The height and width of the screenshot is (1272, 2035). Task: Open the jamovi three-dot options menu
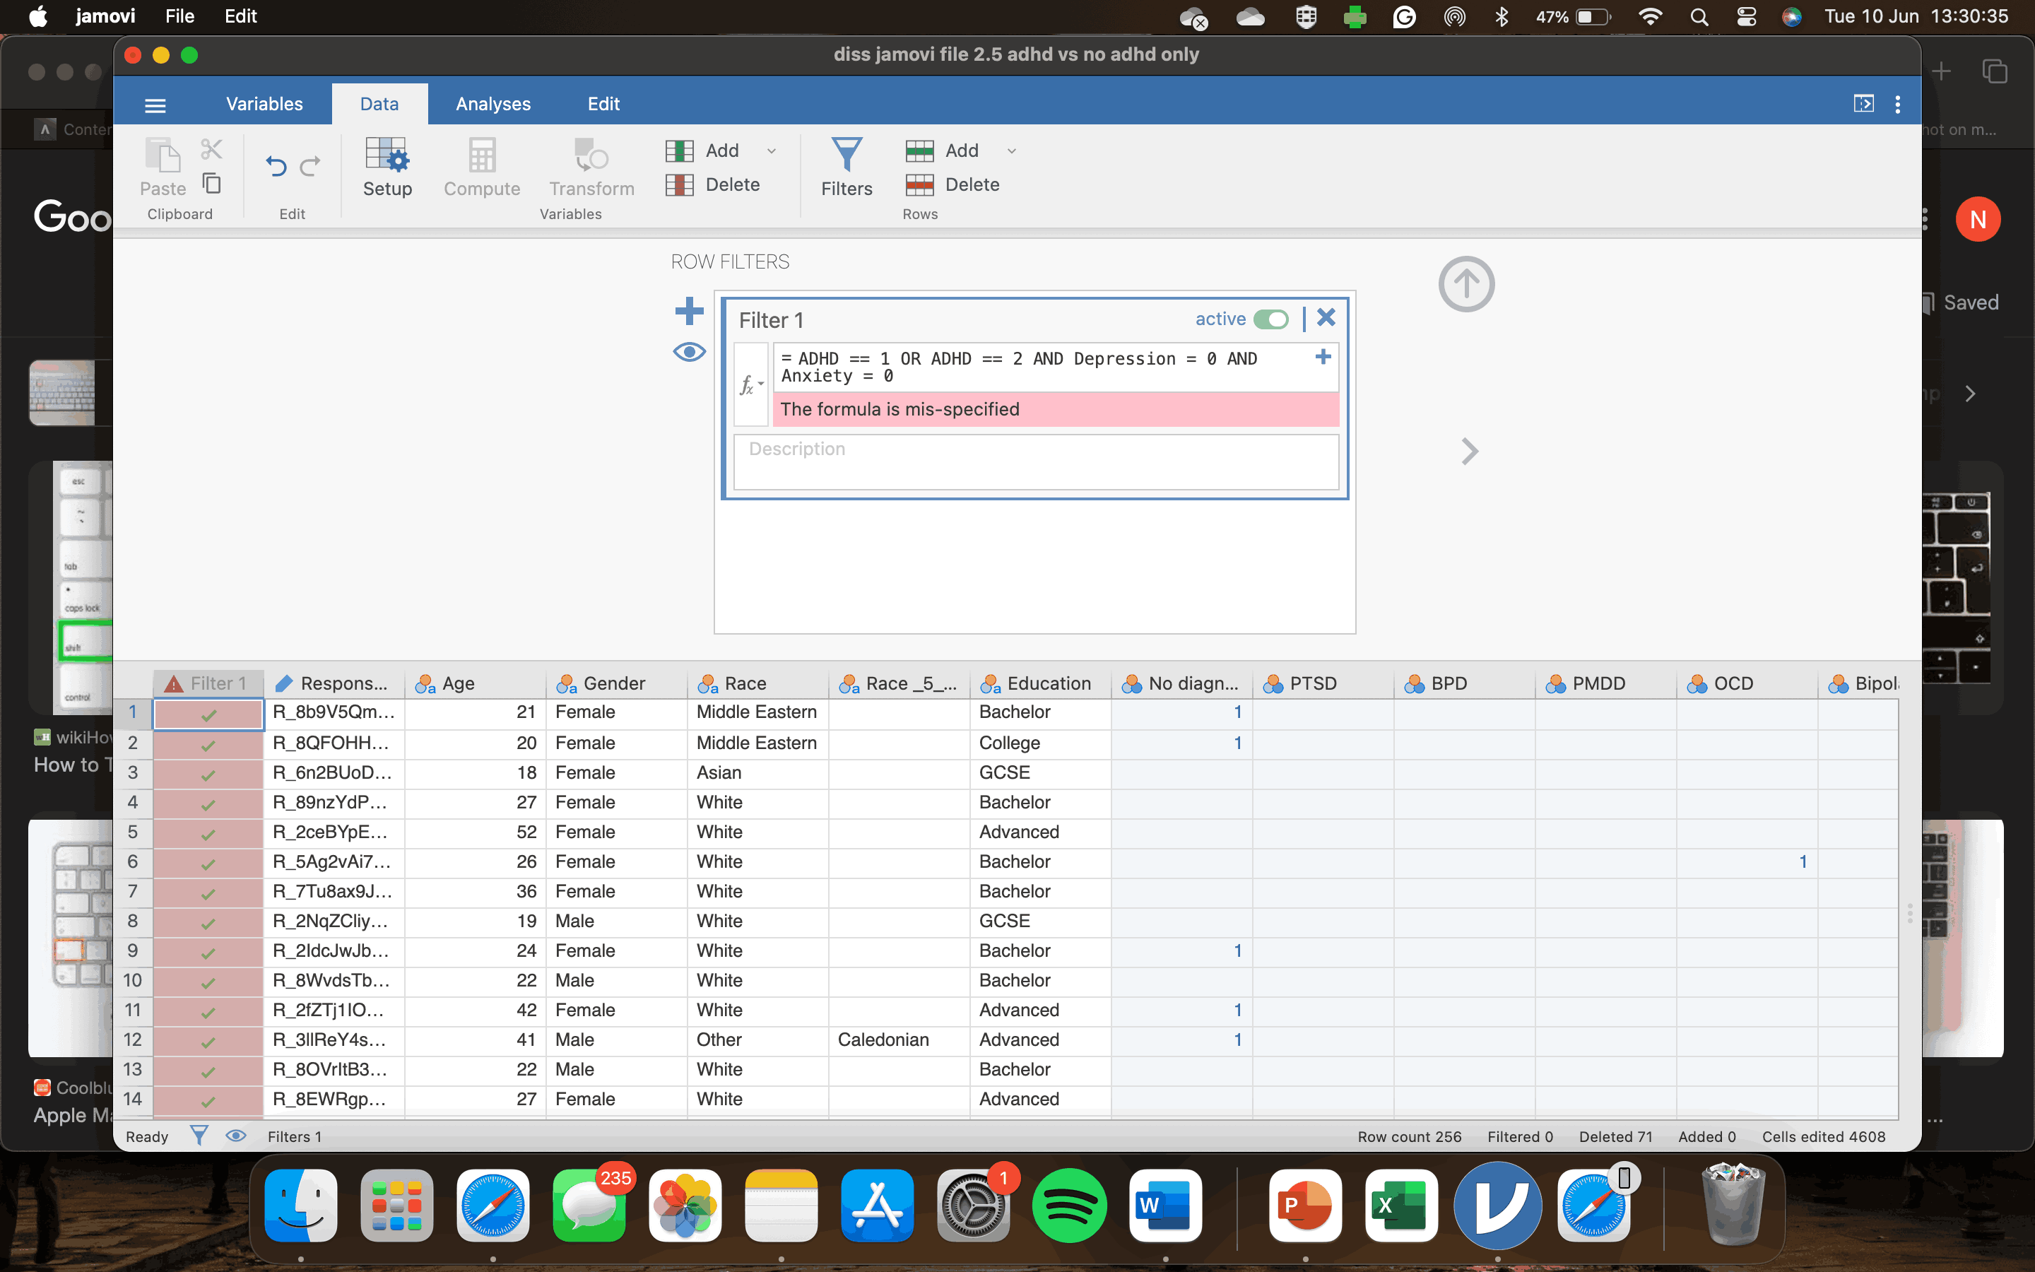1897,105
